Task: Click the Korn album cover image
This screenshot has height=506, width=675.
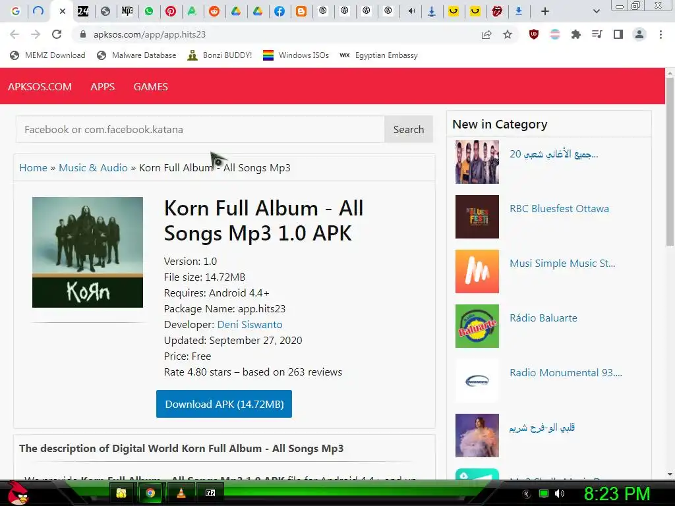Action: (x=88, y=252)
